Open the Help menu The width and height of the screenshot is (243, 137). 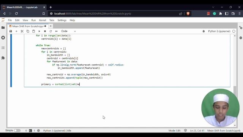72,20
